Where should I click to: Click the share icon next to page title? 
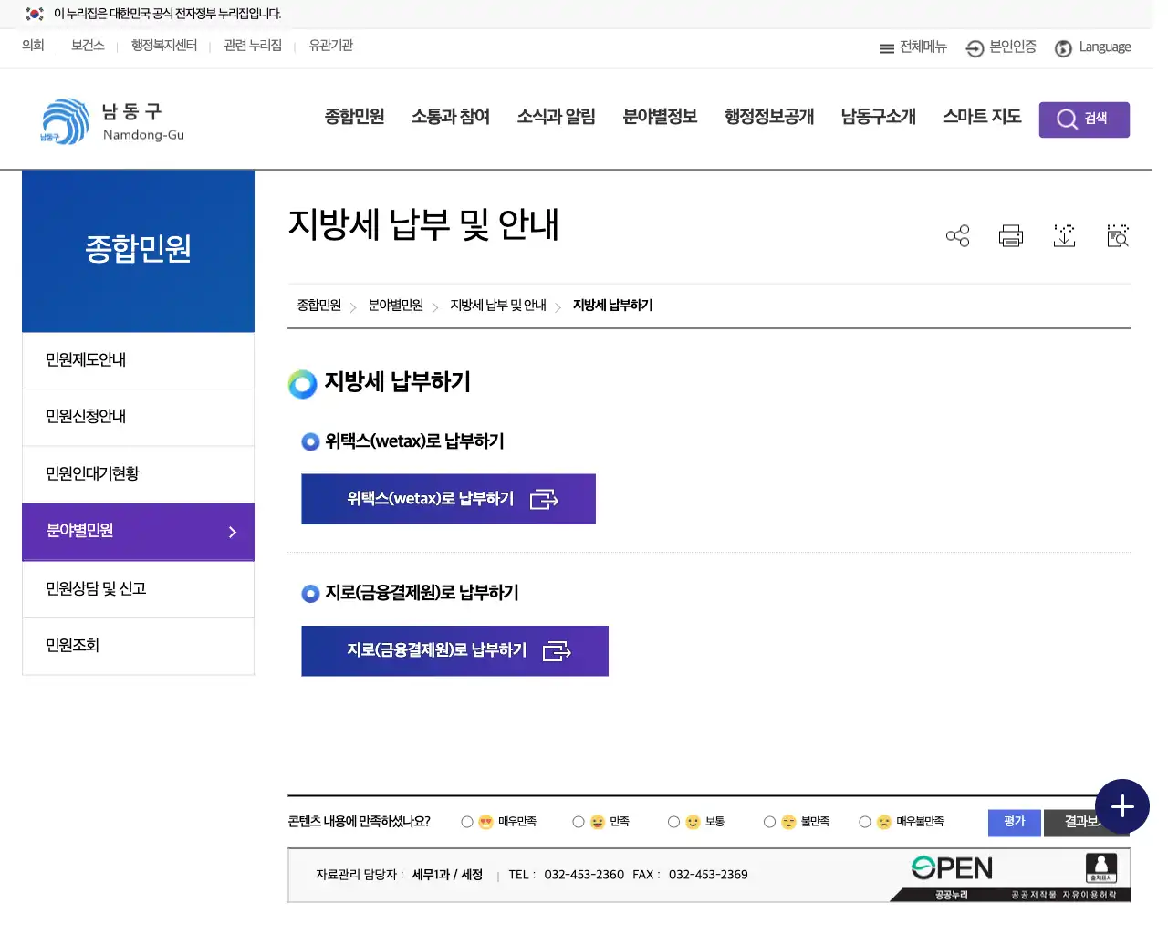[957, 235]
